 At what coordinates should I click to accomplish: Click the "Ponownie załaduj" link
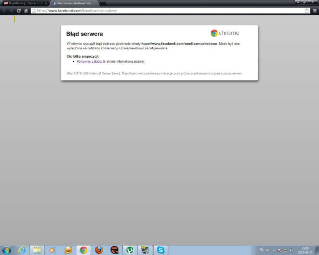pos(89,61)
